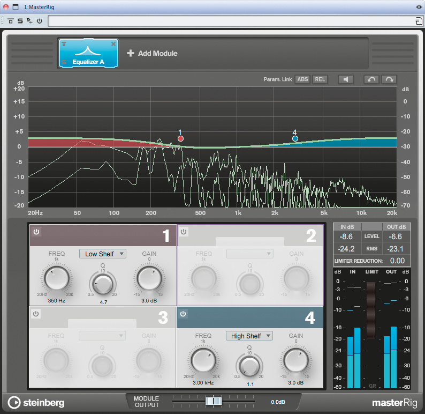This screenshot has width=425, height=414.
Task: Open the Low Shelf filter type dropdown
Action: point(103,254)
